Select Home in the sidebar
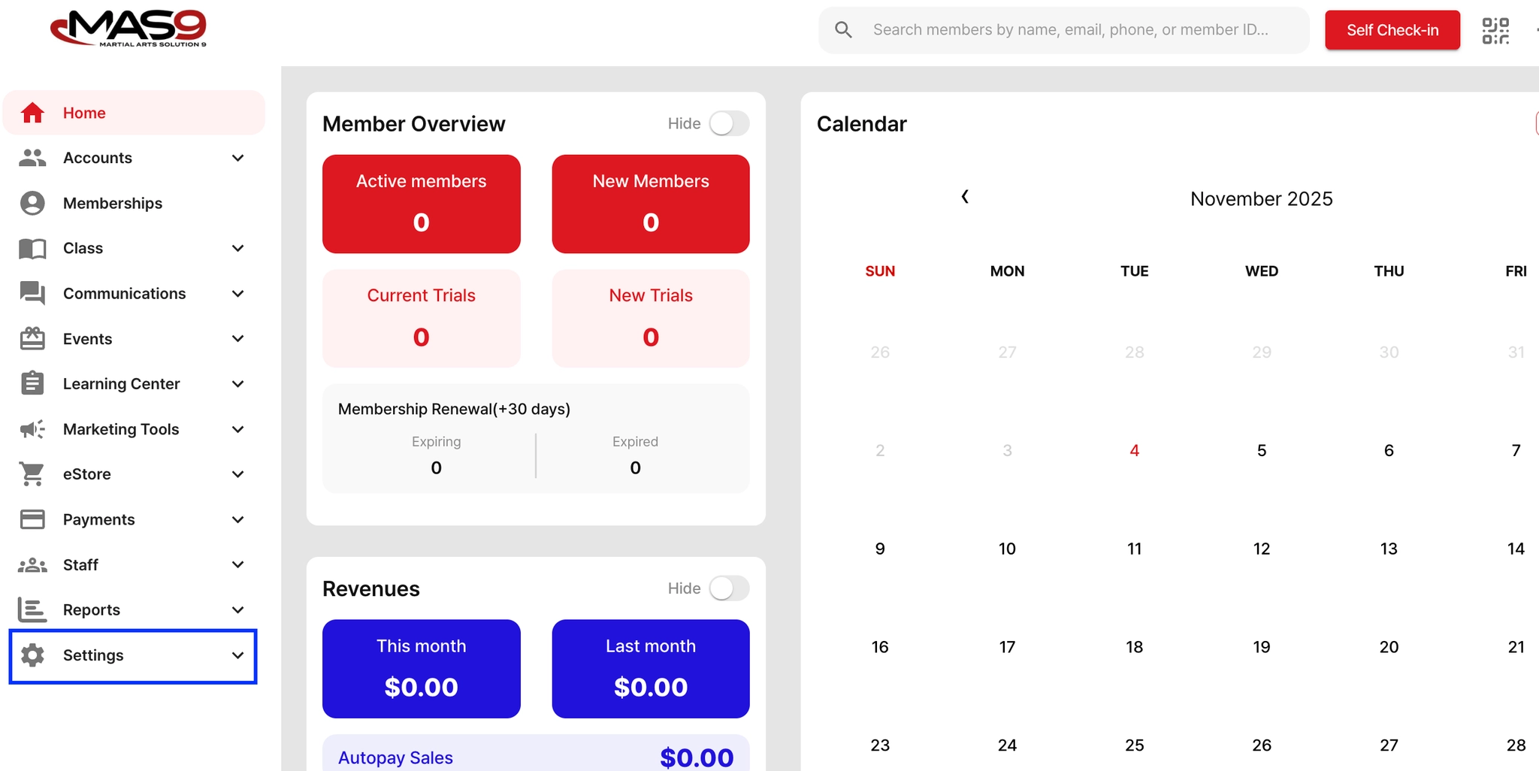Viewport: 1539px width, 771px height. [134, 113]
